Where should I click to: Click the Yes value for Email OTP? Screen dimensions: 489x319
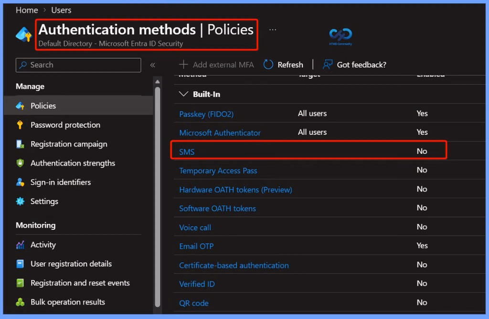click(x=422, y=246)
